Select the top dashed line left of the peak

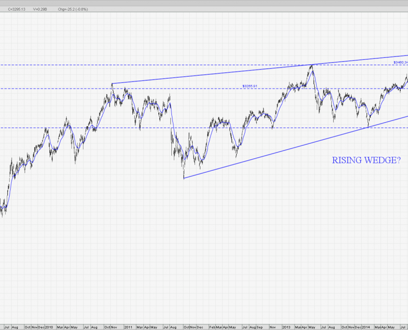point(145,65)
